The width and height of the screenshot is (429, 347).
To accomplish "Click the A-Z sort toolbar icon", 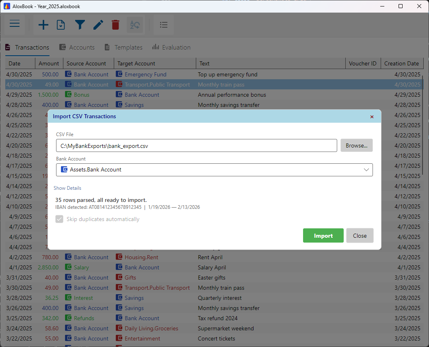I will [135, 24].
